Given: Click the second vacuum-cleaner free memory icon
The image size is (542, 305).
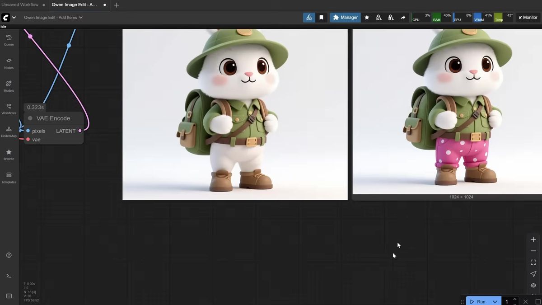Looking at the screenshot, I should click(391, 18).
